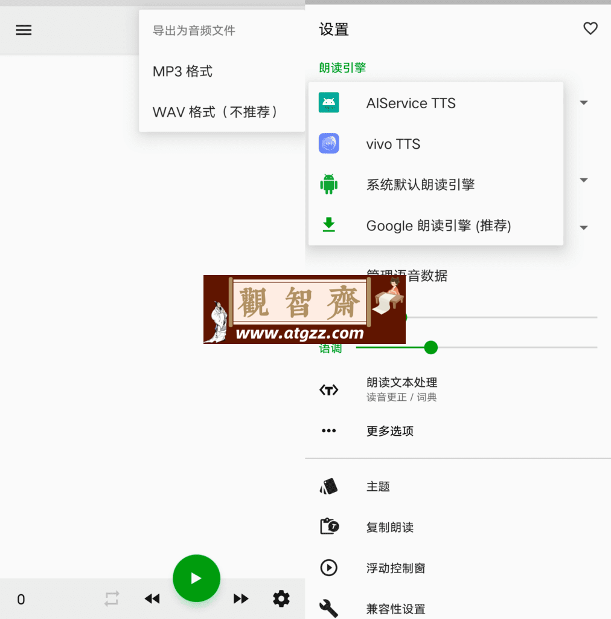
Task: Expand the dropdown arrow beside AIService TTS
Action: click(x=584, y=103)
